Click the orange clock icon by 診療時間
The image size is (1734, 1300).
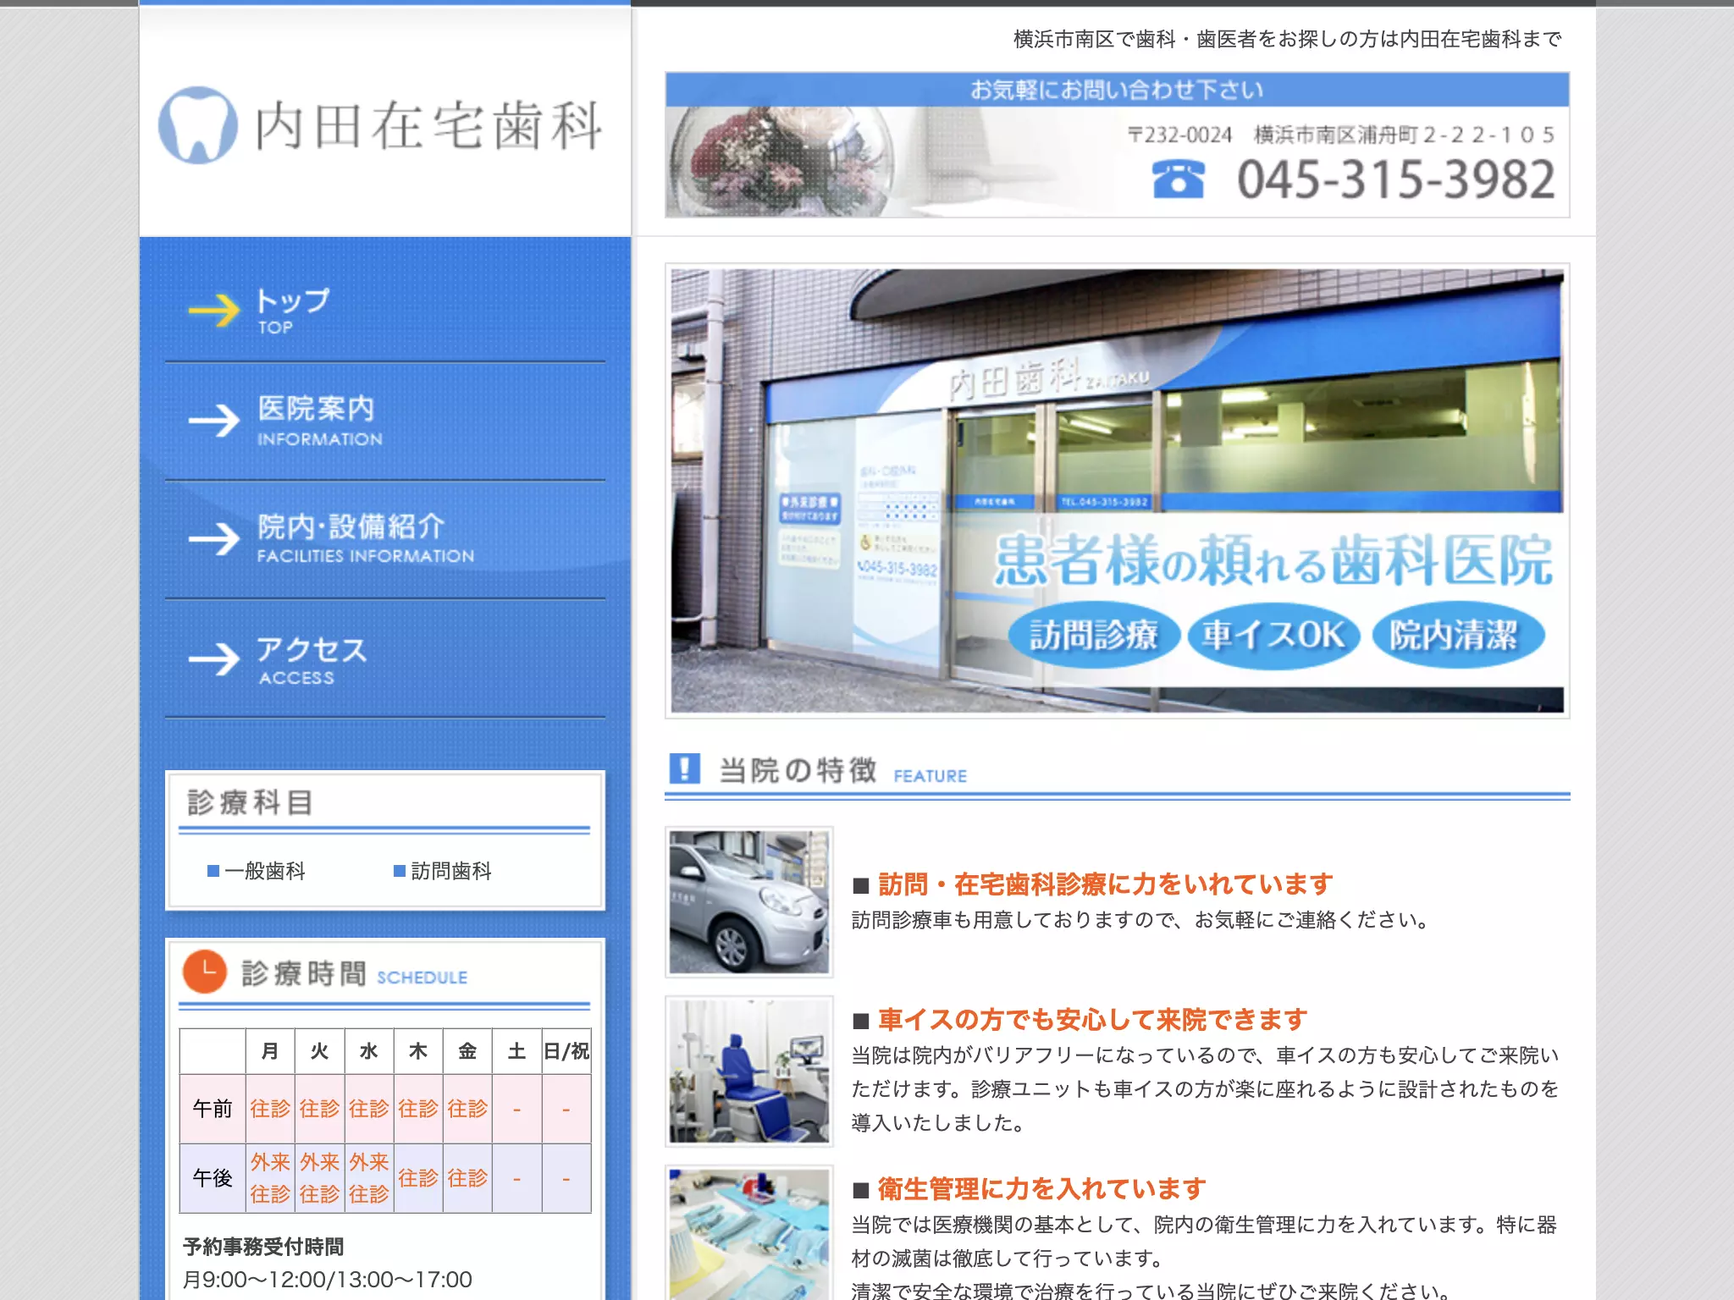[x=205, y=972]
